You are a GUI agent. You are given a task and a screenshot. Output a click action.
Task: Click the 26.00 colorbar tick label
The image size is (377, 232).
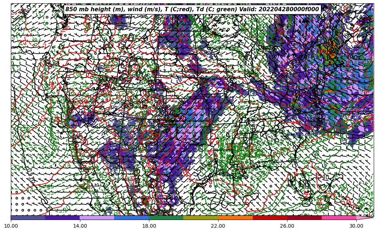(287, 226)
